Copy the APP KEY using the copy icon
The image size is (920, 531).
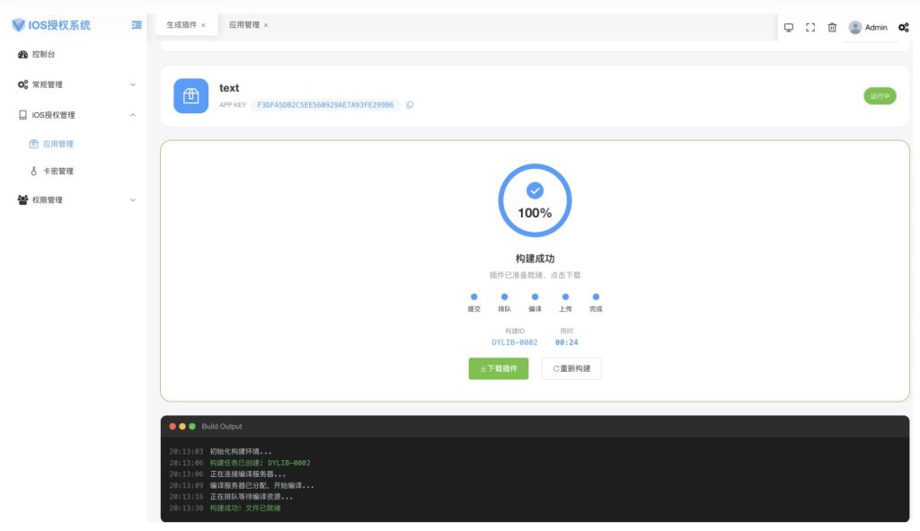pyautogui.click(x=410, y=104)
